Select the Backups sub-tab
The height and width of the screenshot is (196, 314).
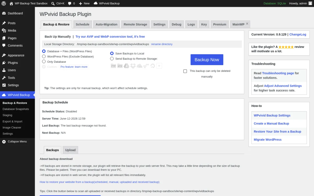coord(53,150)
